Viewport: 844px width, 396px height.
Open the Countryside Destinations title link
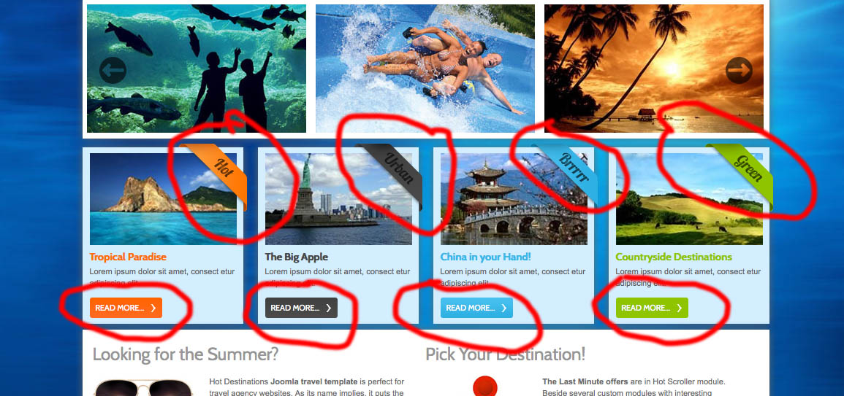(x=674, y=257)
